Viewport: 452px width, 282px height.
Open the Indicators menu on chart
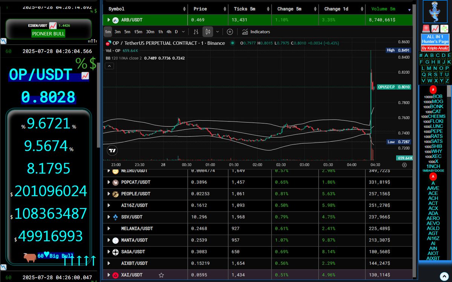(x=256, y=32)
